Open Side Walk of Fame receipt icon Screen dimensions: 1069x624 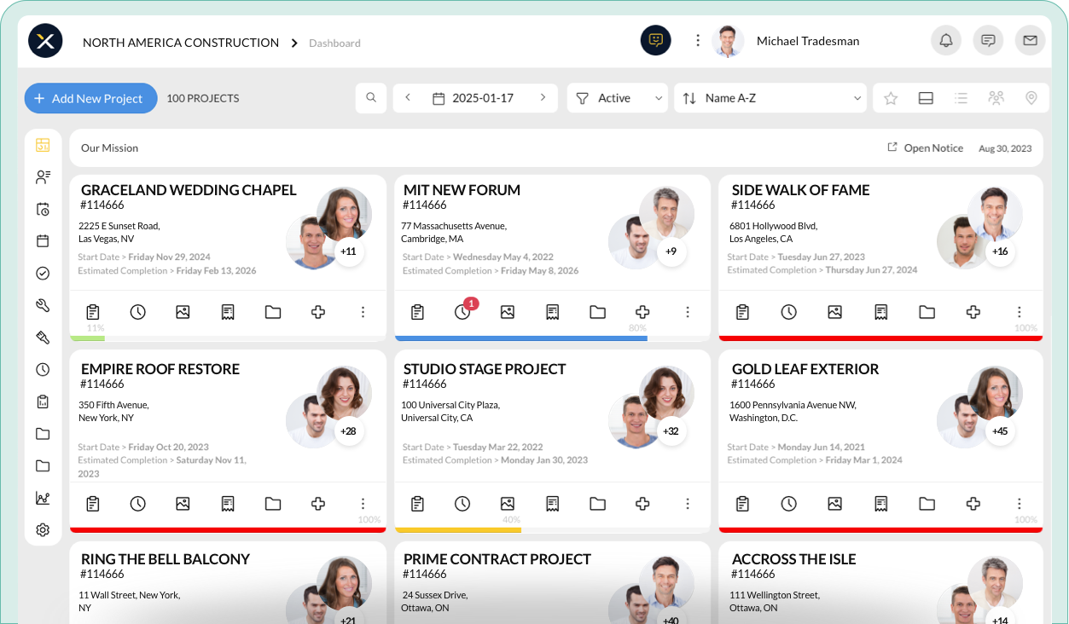click(x=881, y=312)
